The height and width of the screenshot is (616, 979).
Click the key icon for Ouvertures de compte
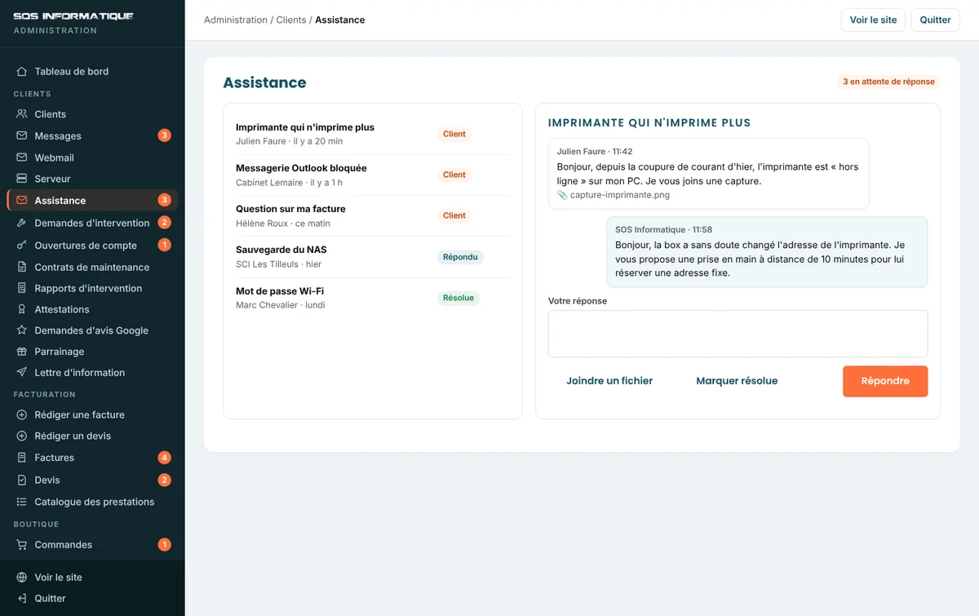(x=22, y=245)
